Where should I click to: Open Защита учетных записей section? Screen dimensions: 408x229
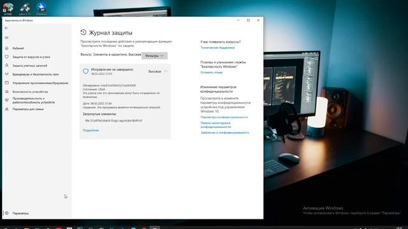pyautogui.click(x=30, y=66)
